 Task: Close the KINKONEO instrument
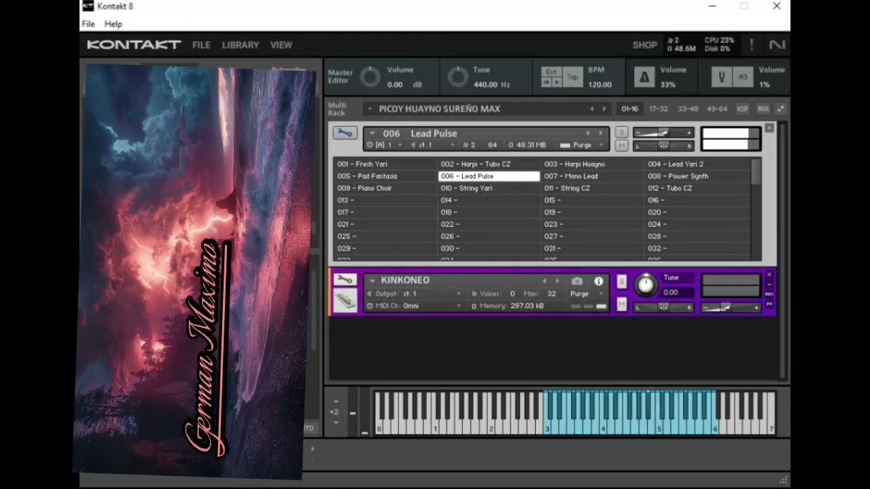click(x=769, y=274)
